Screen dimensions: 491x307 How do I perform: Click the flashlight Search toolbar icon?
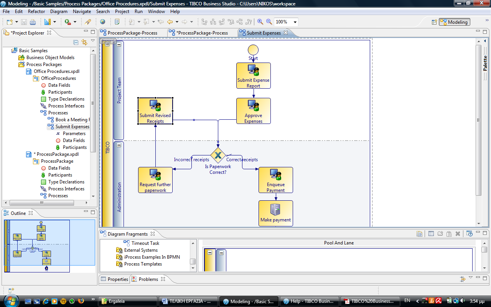point(88,22)
